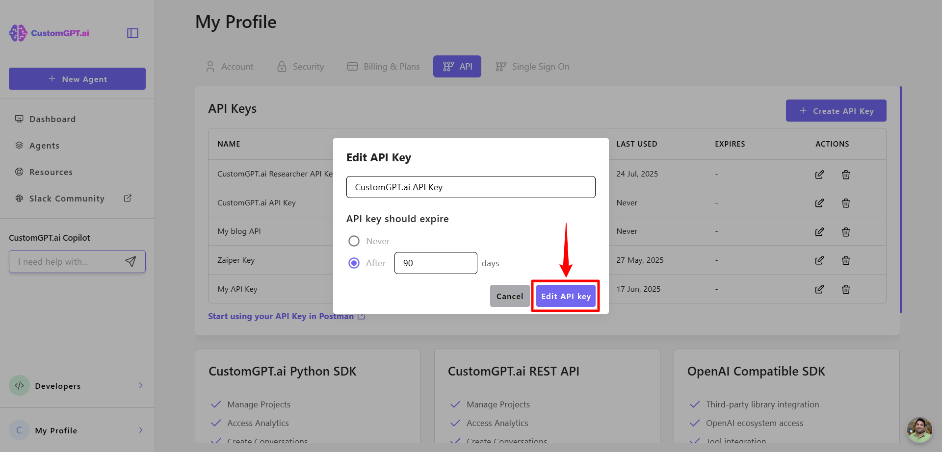
Task: Select the Zaiper Key name cell
Action: click(236, 260)
